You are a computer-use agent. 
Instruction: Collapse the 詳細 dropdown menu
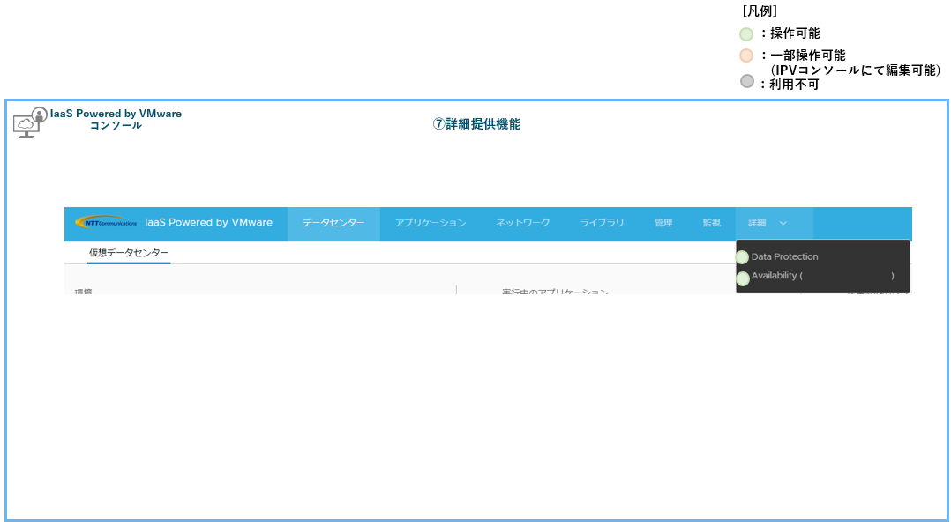point(774,223)
